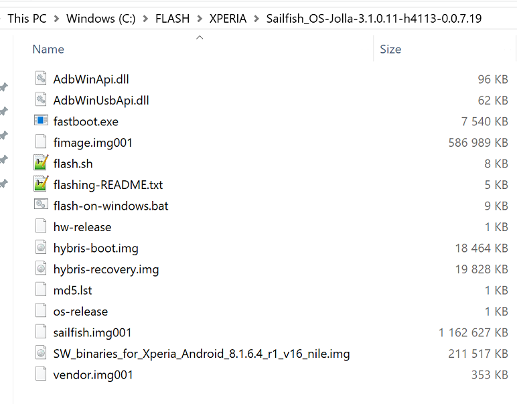517x404 pixels.
Task: Expand the chevron after XPERIA breadcrumb
Action: (x=256, y=19)
